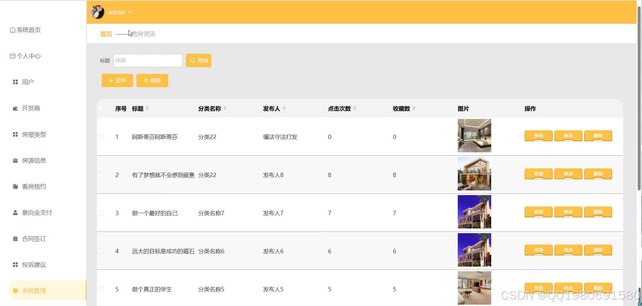The image size is (642, 306).
Task: Click 修改 for row 1 阿斯蒂芬阿斯蒂芬
Action: (x=568, y=136)
